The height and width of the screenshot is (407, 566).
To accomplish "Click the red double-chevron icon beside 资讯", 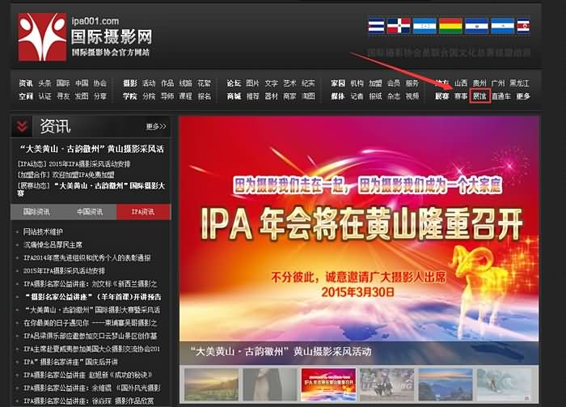I will (x=22, y=126).
